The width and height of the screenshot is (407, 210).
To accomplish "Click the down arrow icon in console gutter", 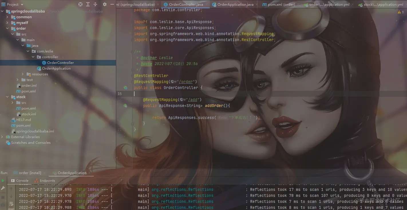I will tap(11, 196).
